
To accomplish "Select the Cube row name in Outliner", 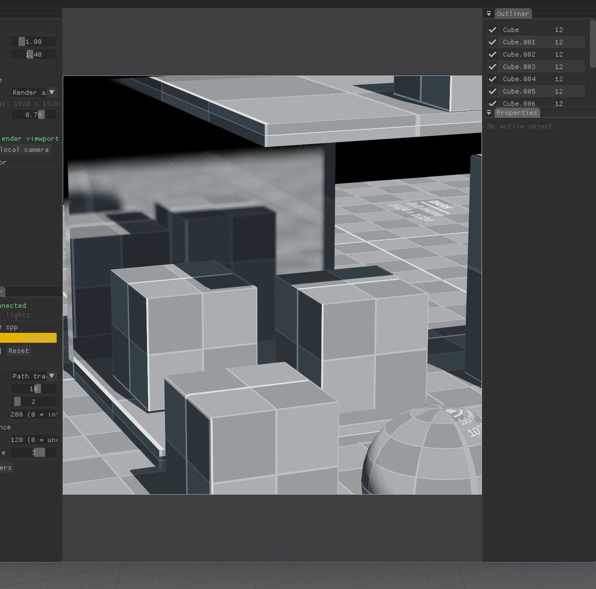I will click(x=511, y=30).
